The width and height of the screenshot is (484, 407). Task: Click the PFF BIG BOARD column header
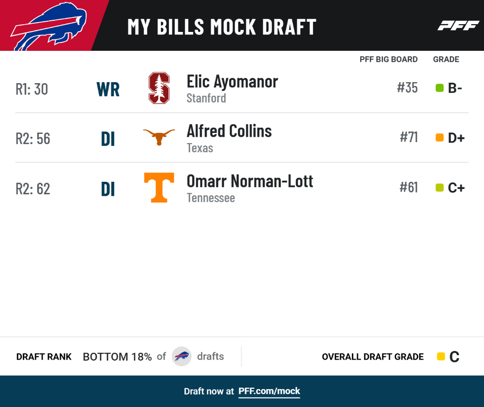pyautogui.click(x=388, y=59)
